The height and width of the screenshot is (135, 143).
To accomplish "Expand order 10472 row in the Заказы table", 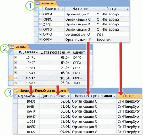I will tap(15, 63).
